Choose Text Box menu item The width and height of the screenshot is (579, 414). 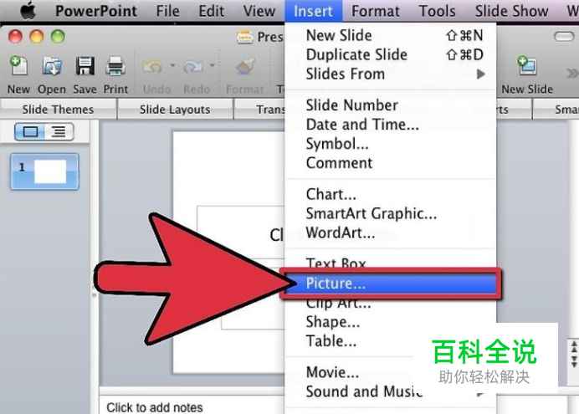coord(391,263)
